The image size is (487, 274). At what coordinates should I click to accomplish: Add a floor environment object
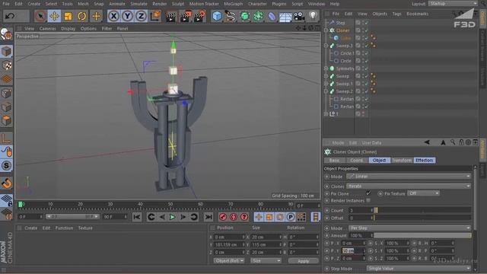285,17
